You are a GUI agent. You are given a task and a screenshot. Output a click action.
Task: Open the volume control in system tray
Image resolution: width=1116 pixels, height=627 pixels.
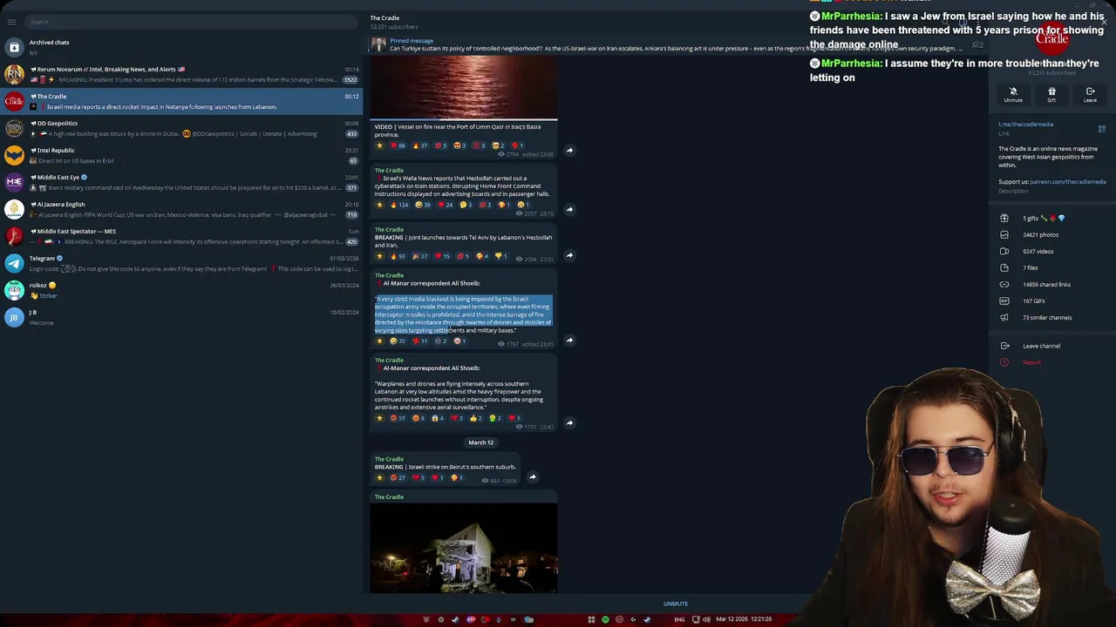(706, 619)
